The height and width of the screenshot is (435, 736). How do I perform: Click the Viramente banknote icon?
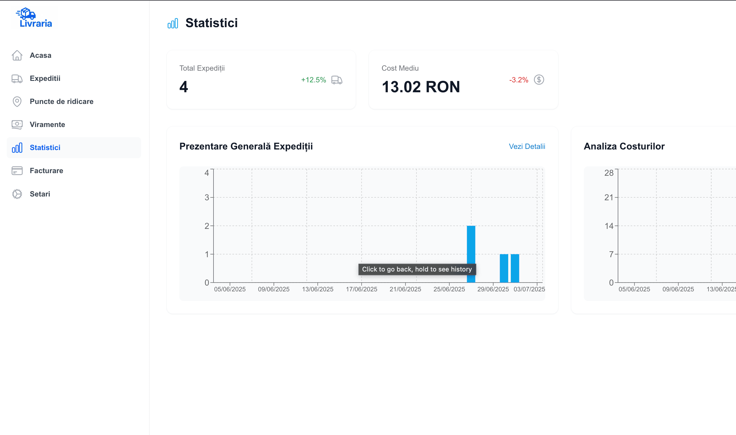17,125
